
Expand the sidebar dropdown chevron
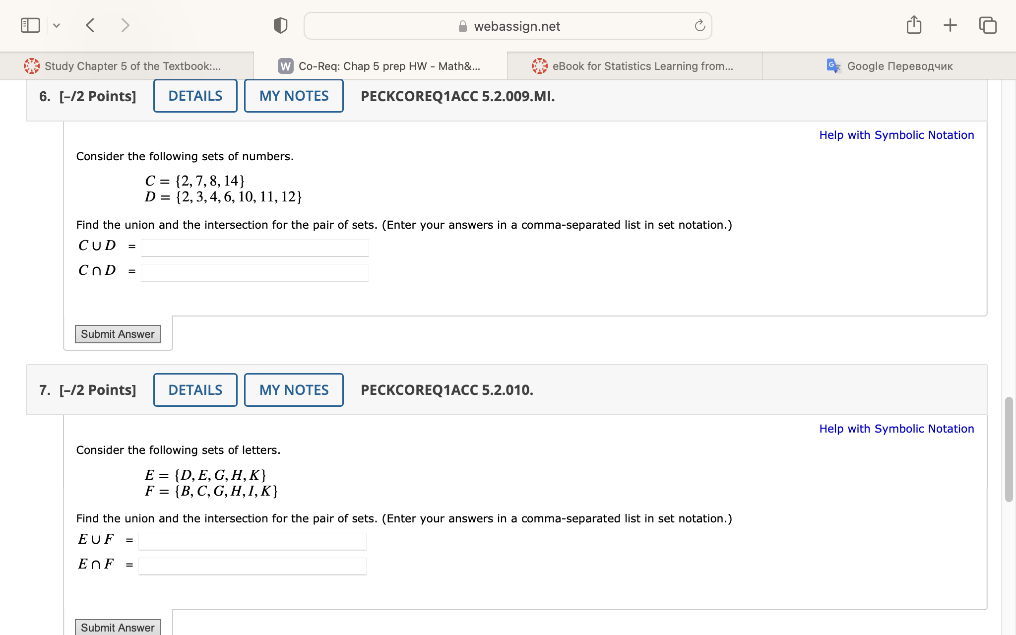57,25
